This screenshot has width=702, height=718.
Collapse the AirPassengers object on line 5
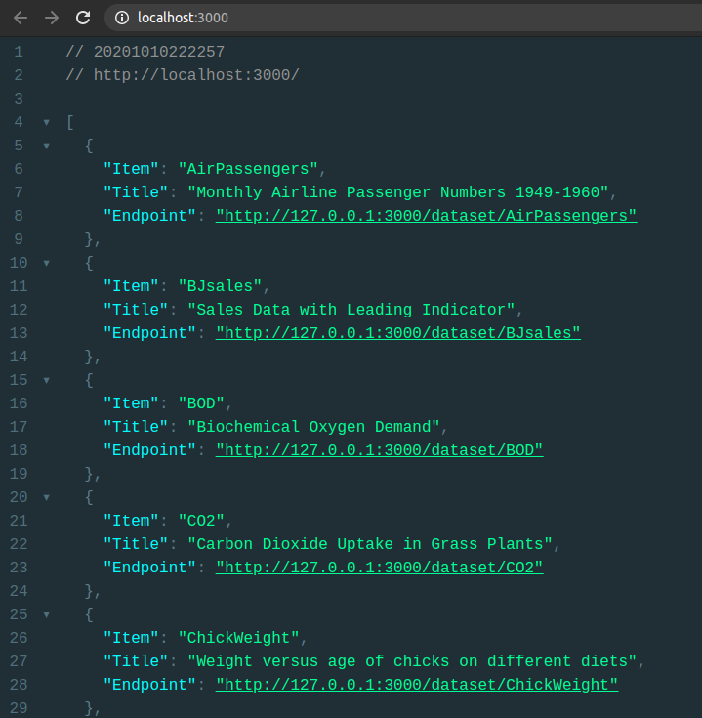coord(46,147)
